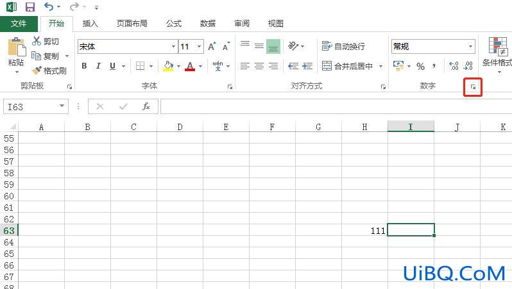This screenshot has width=512, height=289.
Task: Open the alignment group dialog launcher
Action: point(383,87)
